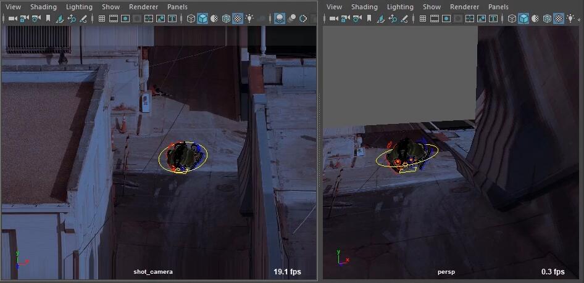
Task: Open Panels menu in persp panel
Action: click(x=499, y=7)
